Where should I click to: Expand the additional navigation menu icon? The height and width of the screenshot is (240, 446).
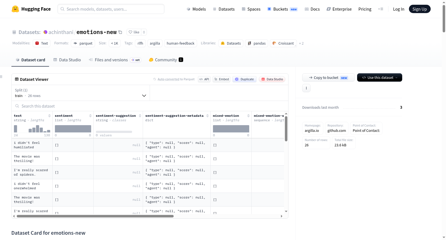(x=380, y=9)
